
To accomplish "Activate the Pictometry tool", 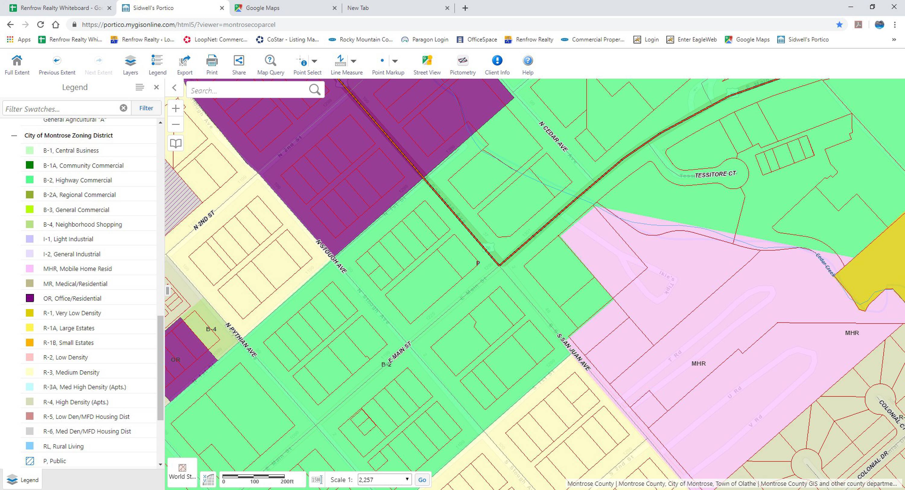I will pyautogui.click(x=463, y=65).
